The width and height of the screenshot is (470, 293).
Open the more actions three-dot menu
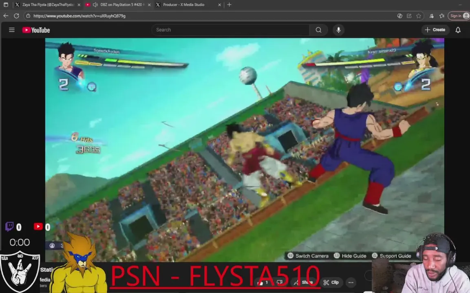coord(351,282)
